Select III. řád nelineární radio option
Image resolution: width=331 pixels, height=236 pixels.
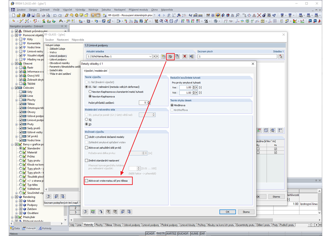[x=86, y=87]
